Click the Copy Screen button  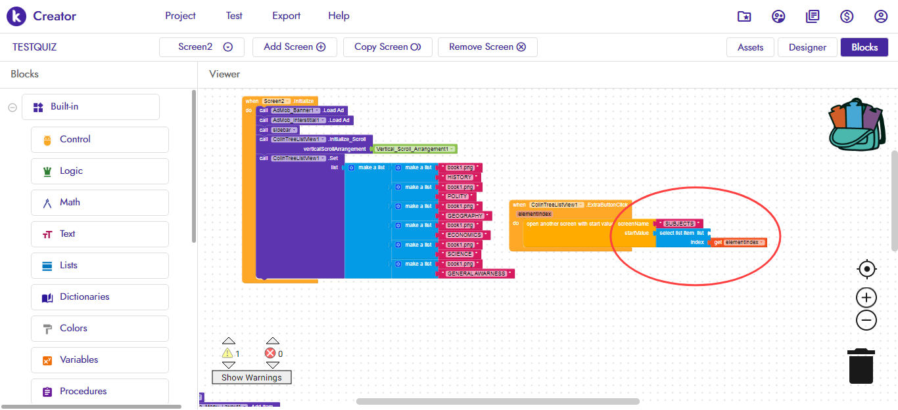[387, 47]
